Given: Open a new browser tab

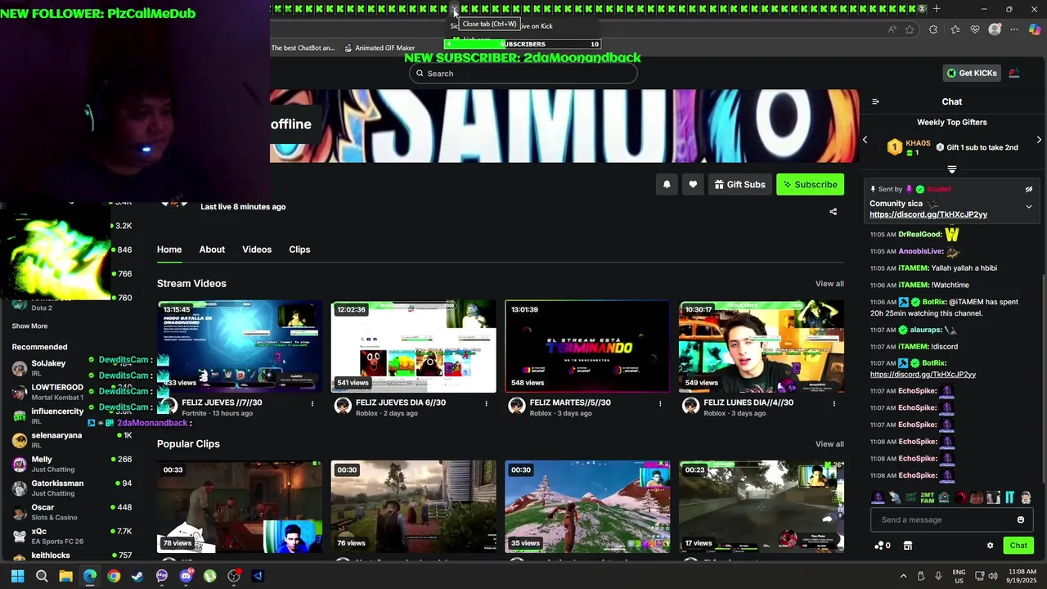Looking at the screenshot, I should coord(937,9).
